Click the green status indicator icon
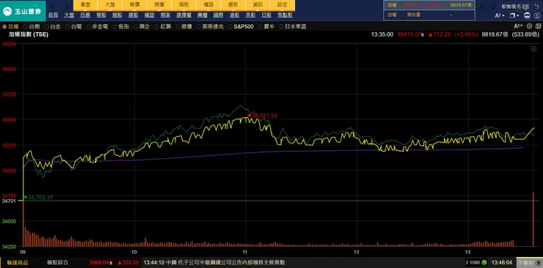543x268 pixels. 484,262
